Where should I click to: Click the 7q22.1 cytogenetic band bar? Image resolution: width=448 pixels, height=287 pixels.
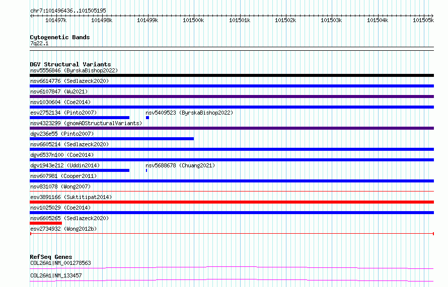point(232,49)
